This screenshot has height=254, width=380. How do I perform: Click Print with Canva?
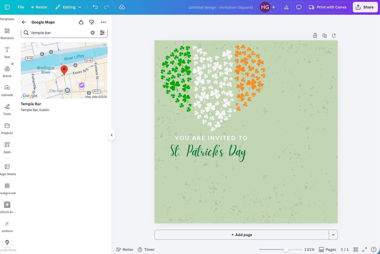pos(328,7)
